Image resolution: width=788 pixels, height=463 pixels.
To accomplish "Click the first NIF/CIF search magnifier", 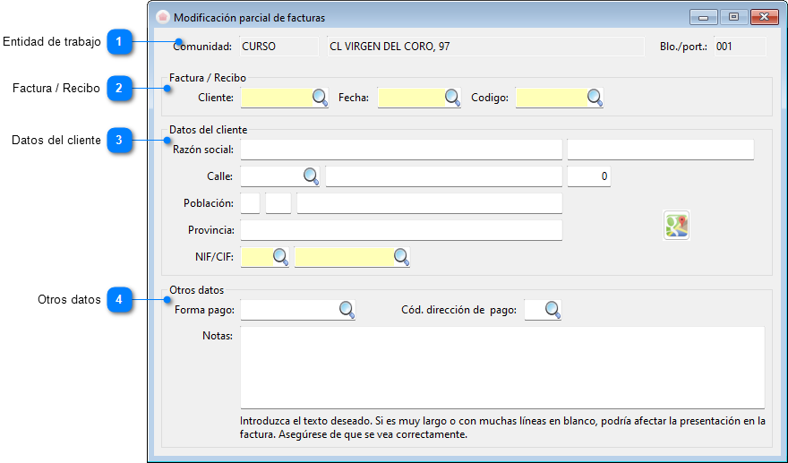I will pos(280,257).
